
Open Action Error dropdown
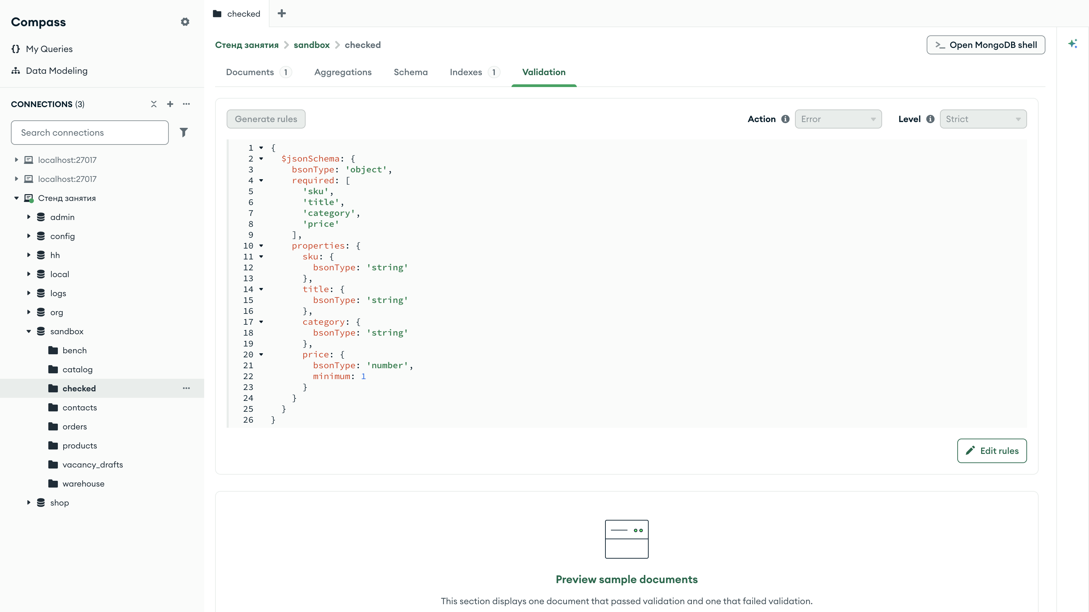[x=838, y=119]
